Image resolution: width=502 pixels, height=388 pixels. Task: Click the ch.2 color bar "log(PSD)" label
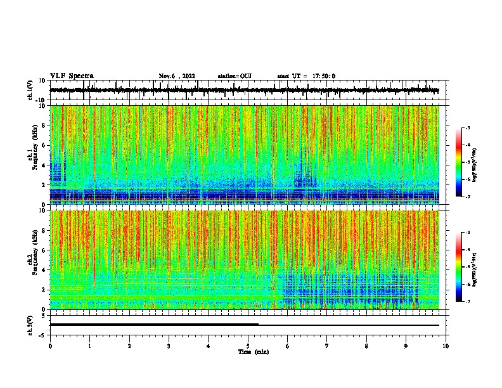pyautogui.click(x=475, y=269)
